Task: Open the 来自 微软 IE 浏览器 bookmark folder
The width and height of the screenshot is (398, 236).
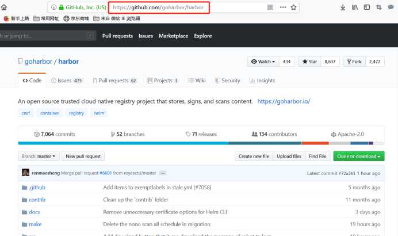Action: coord(117,18)
